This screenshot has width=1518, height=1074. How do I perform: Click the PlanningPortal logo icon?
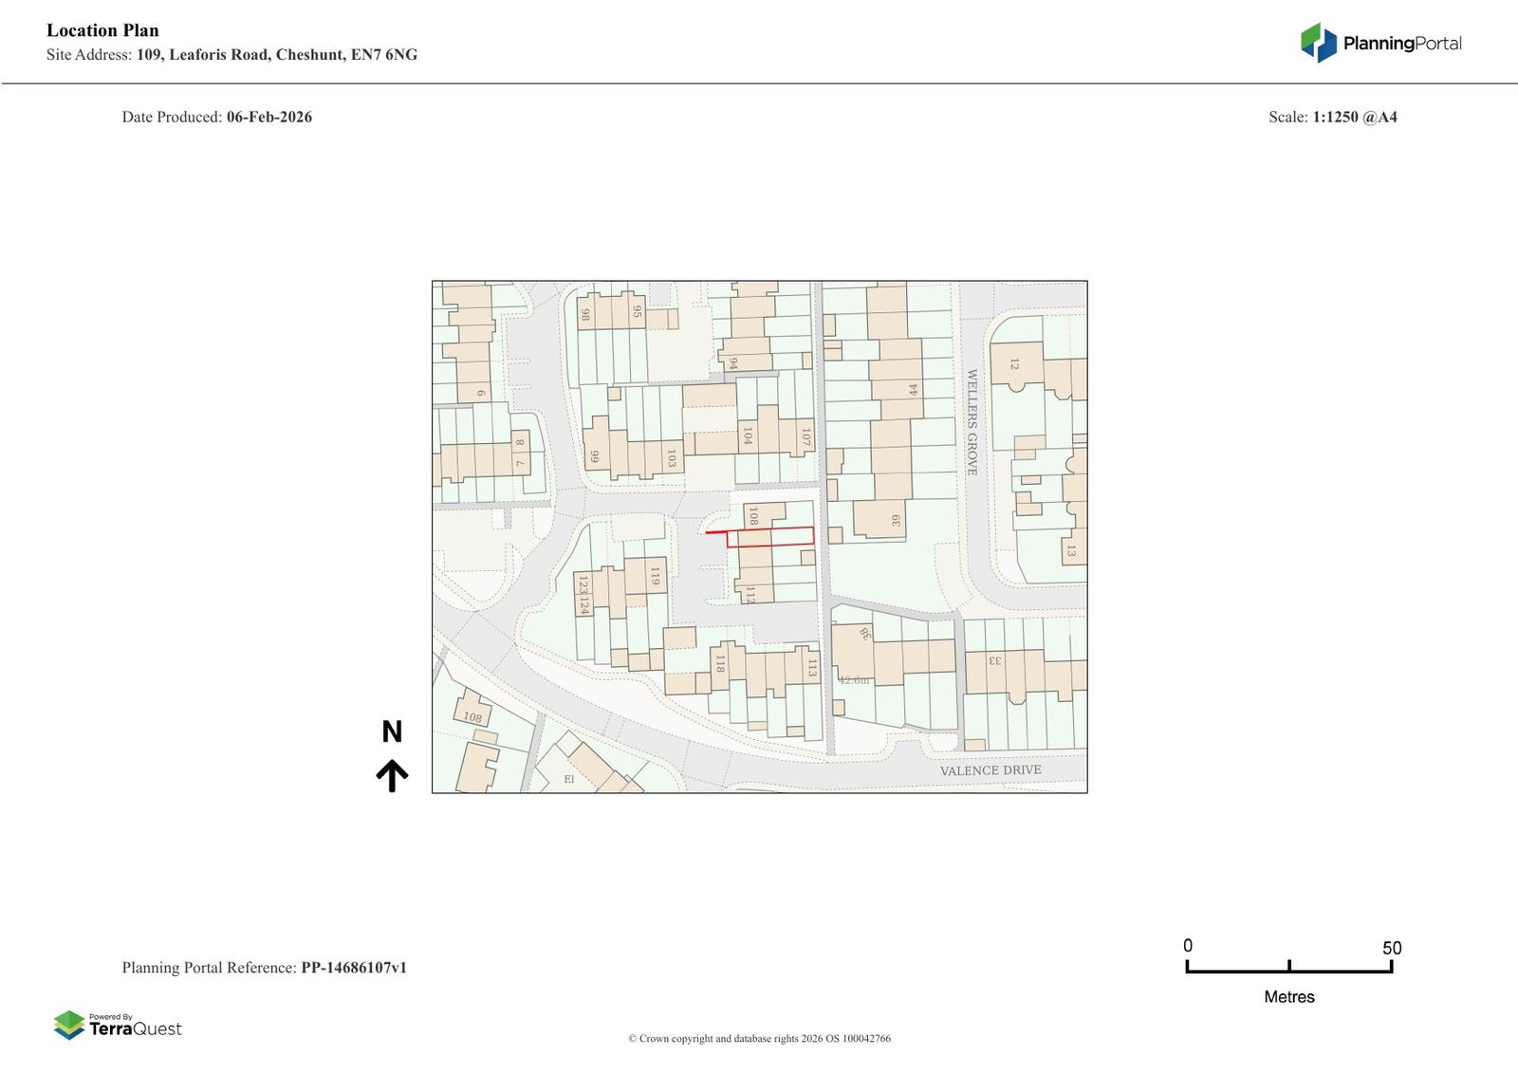pos(1318,43)
